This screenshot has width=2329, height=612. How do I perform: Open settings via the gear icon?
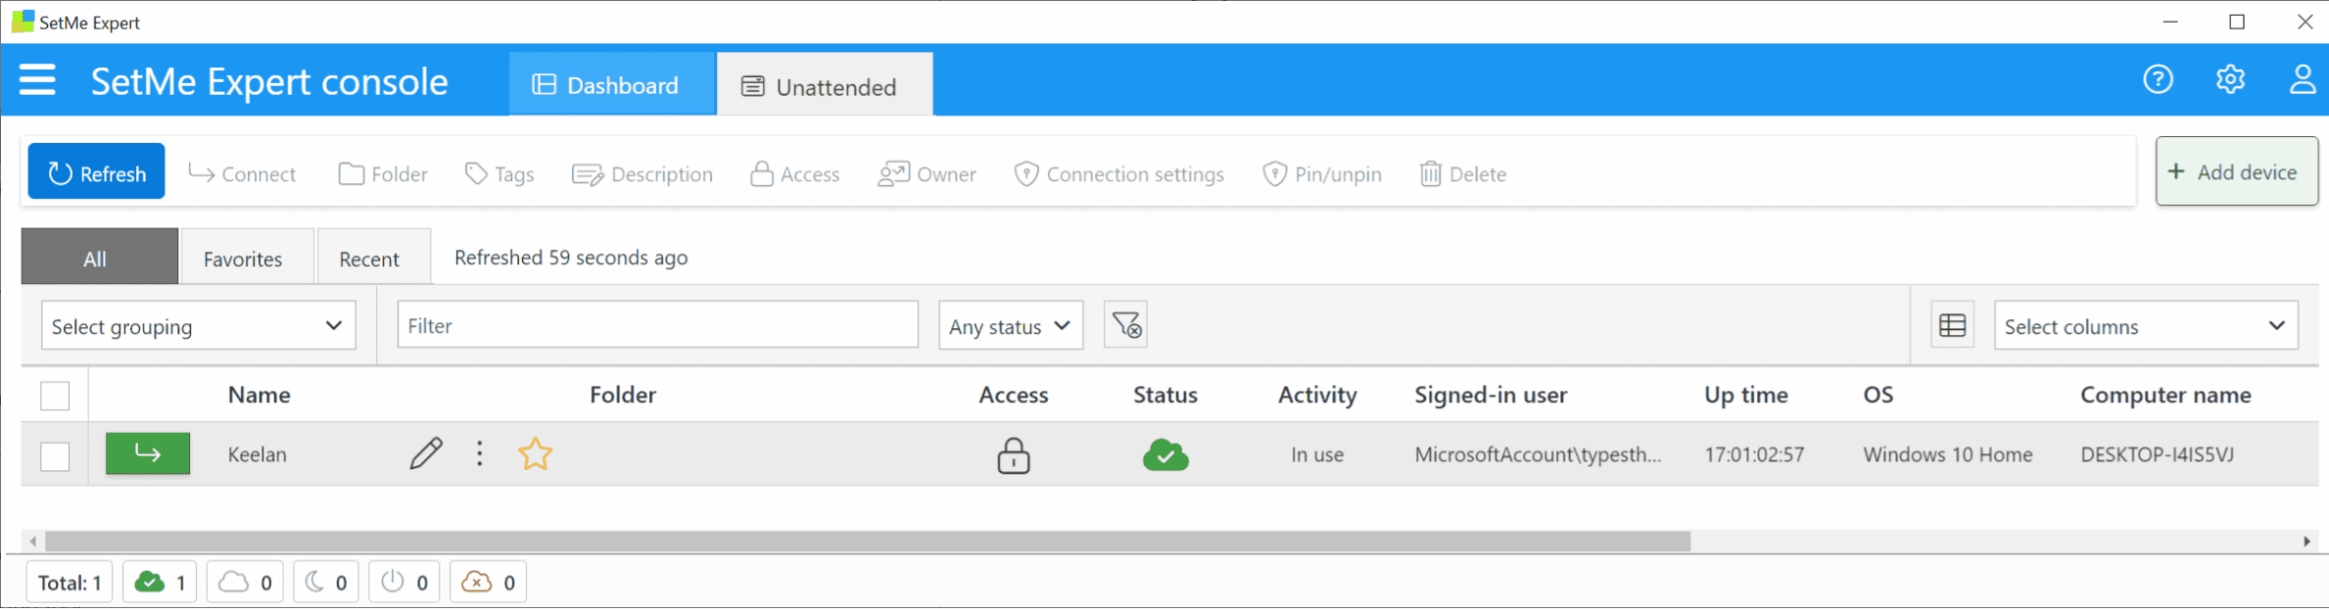click(2230, 79)
